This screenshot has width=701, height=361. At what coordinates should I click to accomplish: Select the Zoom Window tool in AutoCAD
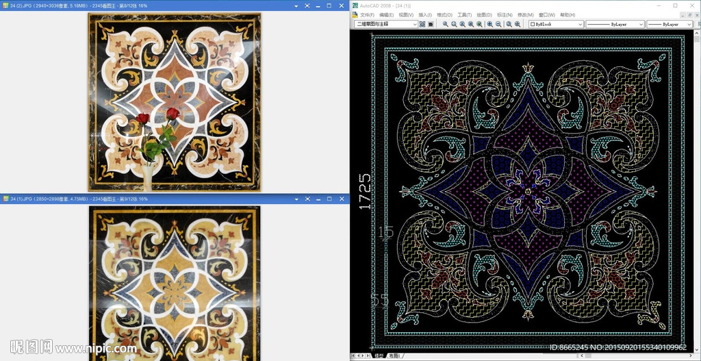pos(446,24)
